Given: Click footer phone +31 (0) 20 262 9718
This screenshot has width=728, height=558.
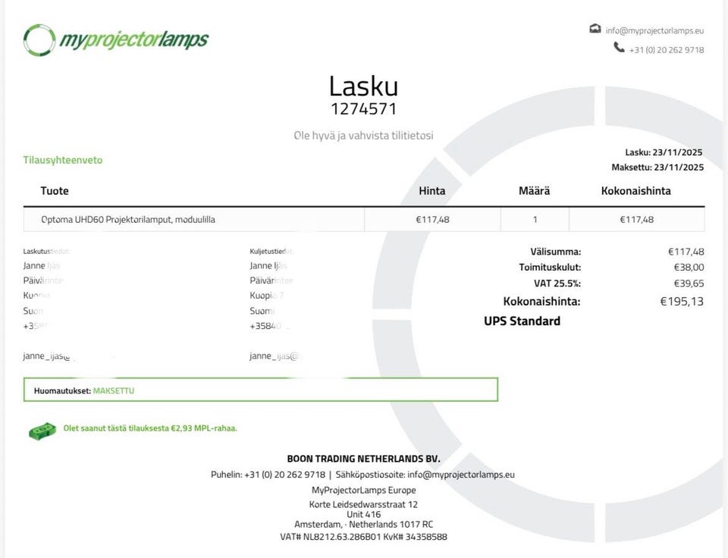Looking at the screenshot, I should pyautogui.click(x=284, y=475).
